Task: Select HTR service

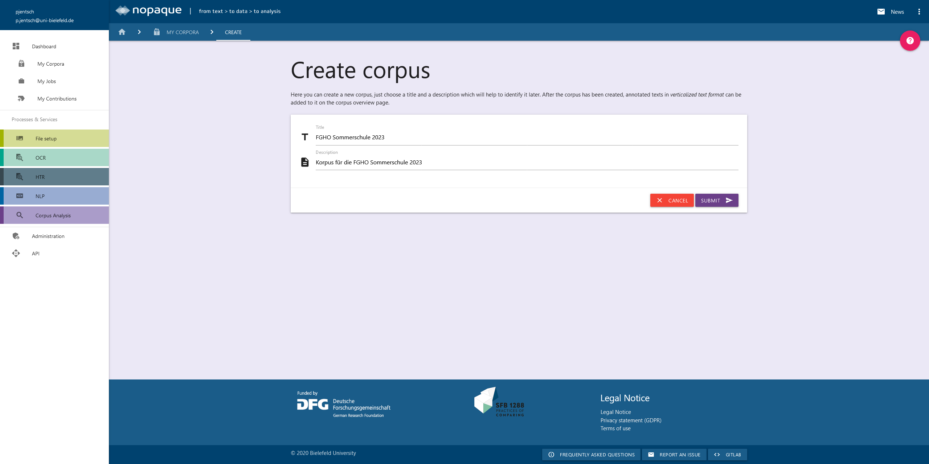Action: [x=54, y=177]
